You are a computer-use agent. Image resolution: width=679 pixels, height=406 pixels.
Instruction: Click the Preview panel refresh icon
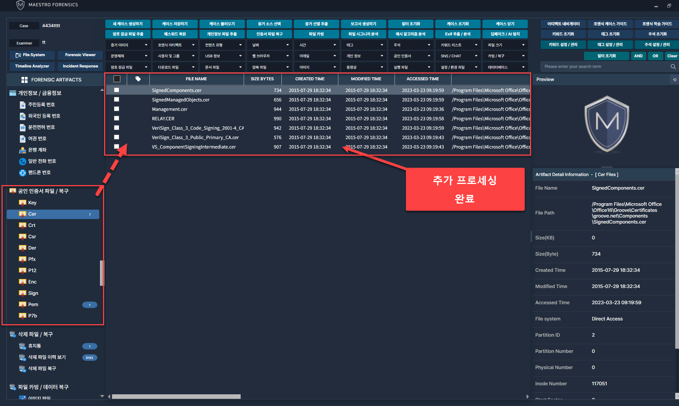(x=674, y=80)
